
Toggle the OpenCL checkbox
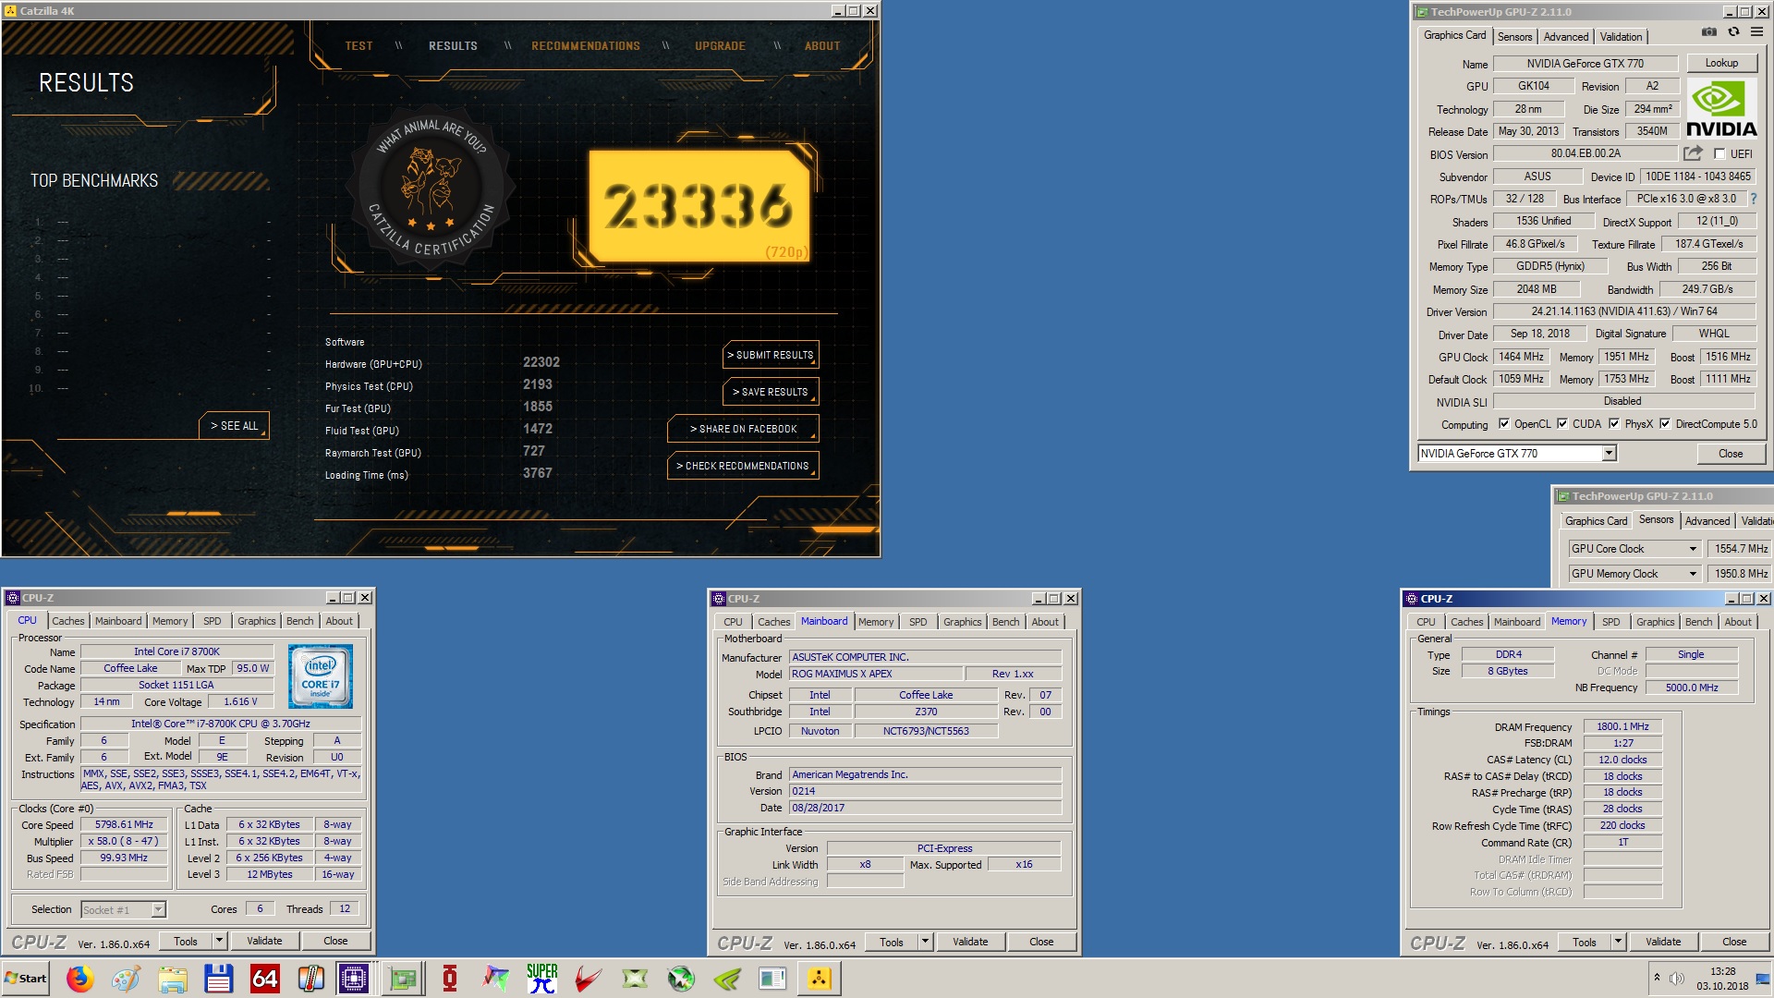[x=1504, y=424]
